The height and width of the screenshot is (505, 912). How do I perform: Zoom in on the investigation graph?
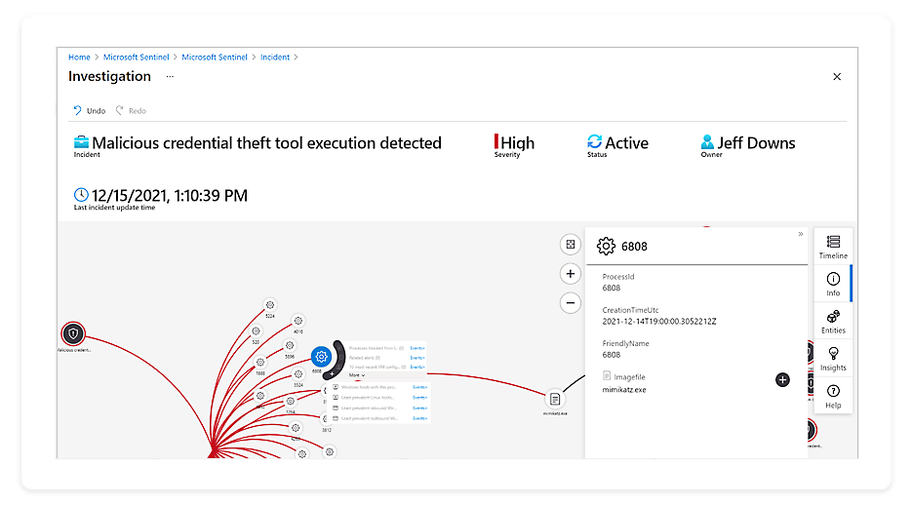571,274
